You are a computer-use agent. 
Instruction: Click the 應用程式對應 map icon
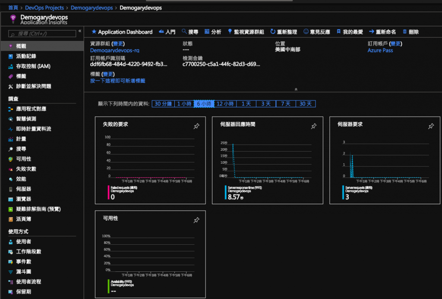pyautogui.click(x=10, y=109)
